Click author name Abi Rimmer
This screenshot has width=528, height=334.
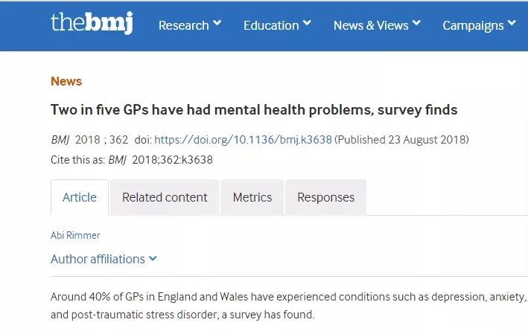click(75, 235)
